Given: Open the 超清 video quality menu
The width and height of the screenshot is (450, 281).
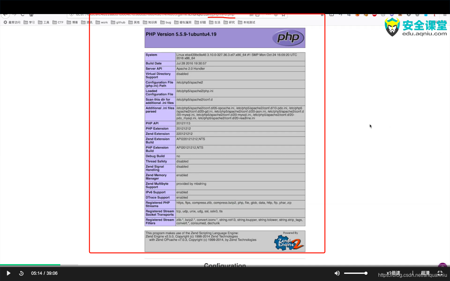Looking at the screenshot, I should click(x=425, y=273).
